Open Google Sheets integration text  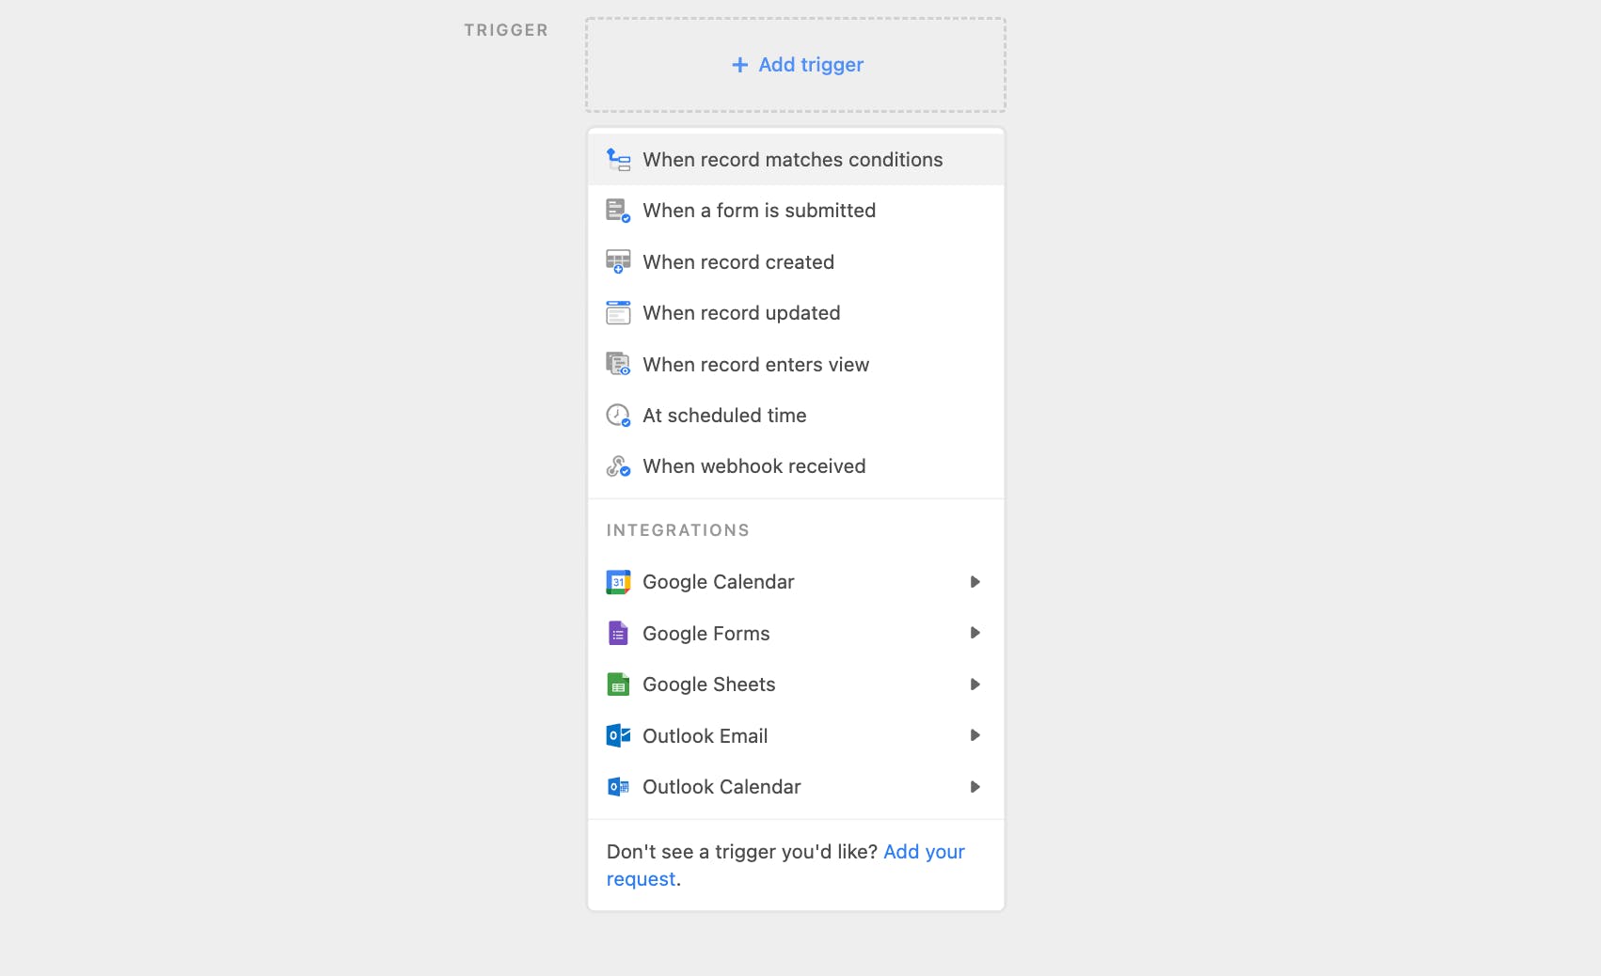pyautogui.click(x=709, y=685)
